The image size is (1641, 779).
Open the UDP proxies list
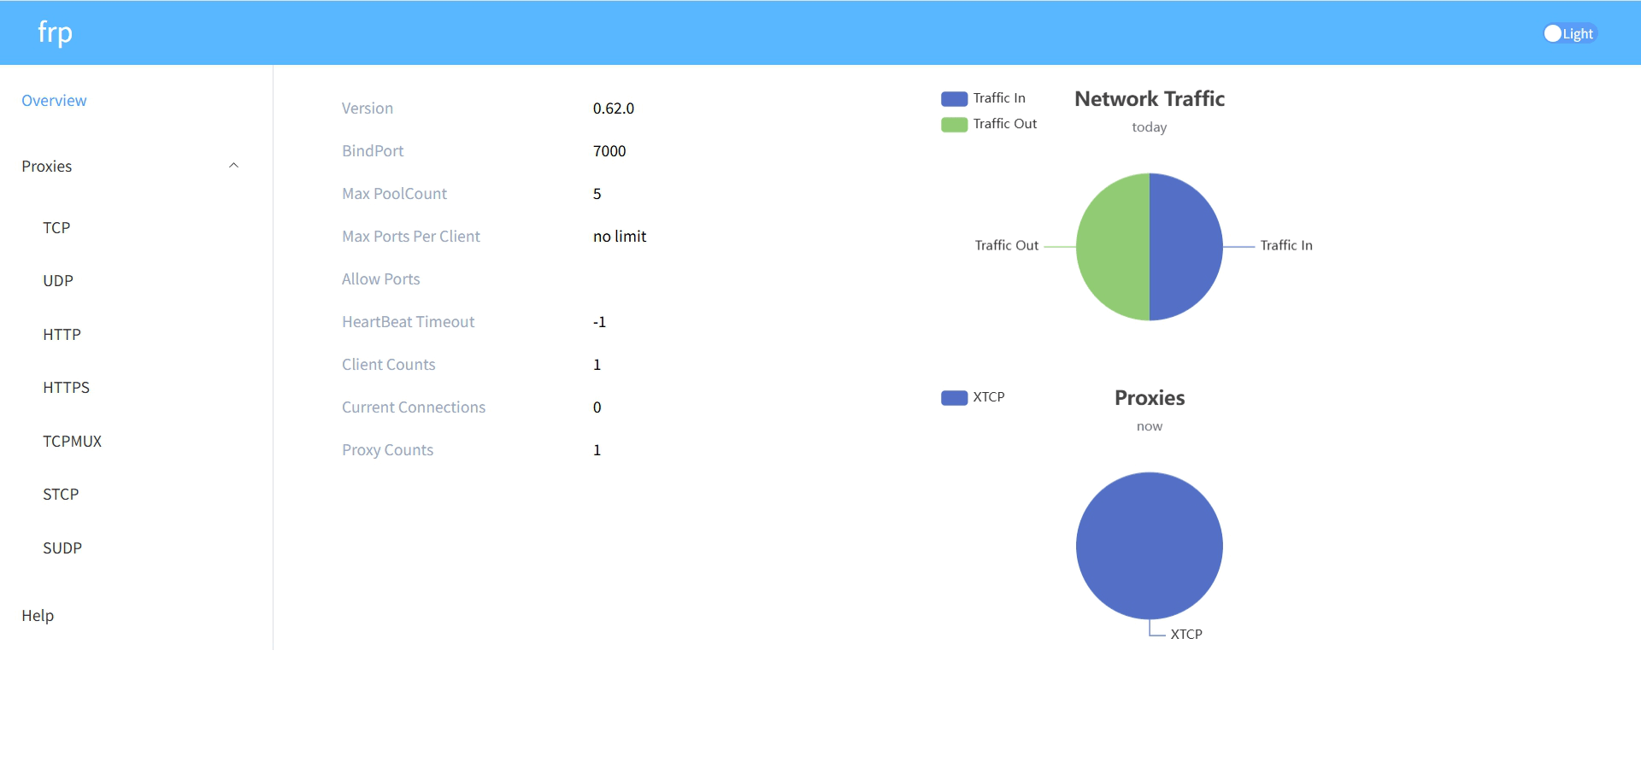coord(58,281)
